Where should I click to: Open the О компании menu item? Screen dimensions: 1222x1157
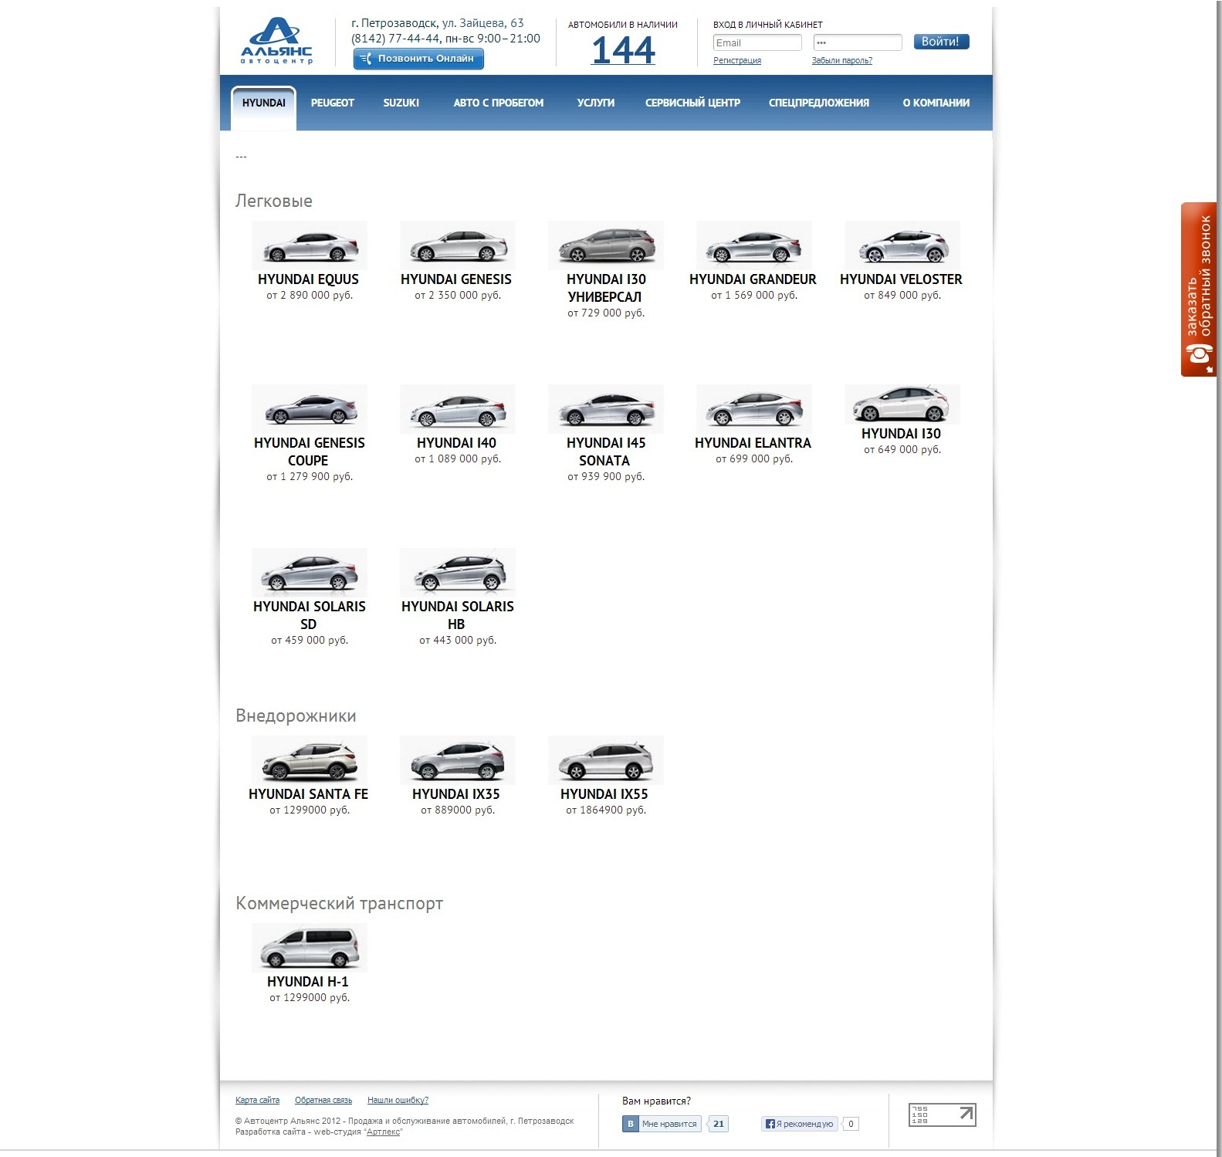coord(936,103)
